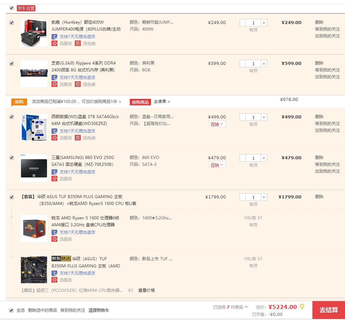Click 7-day return icon for Samsung 860 EVO
The width and height of the screenshot is (345, 321).
pyautogui.click(x=54, y=172)
